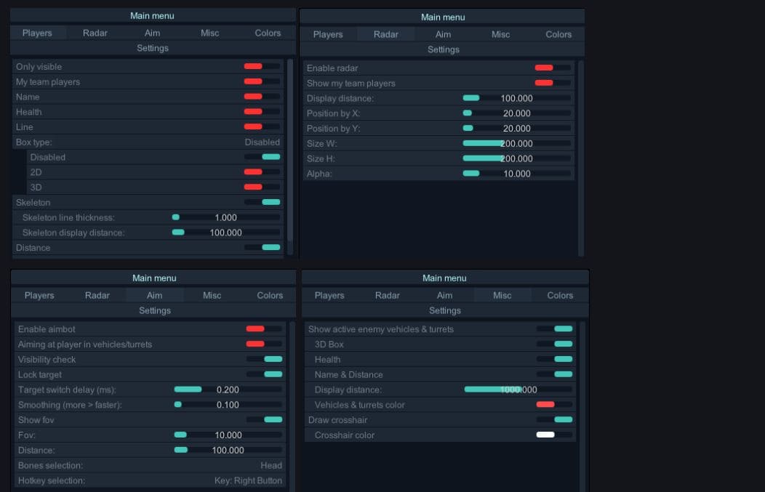
Task: Toggle "Show my team players" radar switch
Action: [x=553, y=84]
